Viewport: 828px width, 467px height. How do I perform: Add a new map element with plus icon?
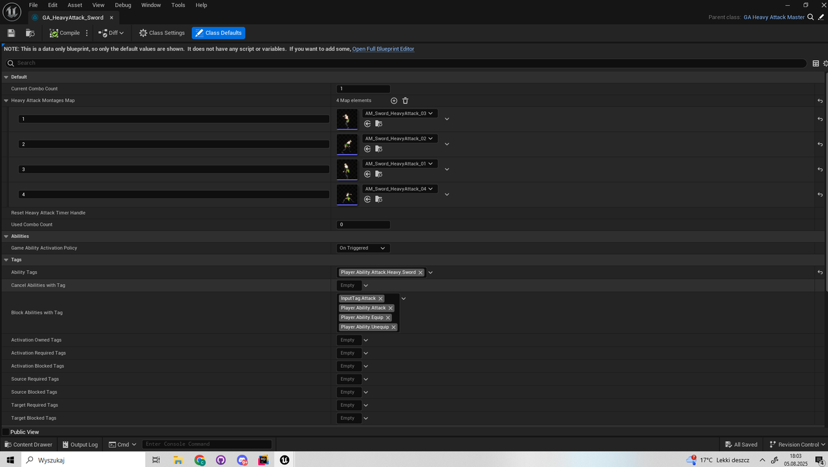394,100
